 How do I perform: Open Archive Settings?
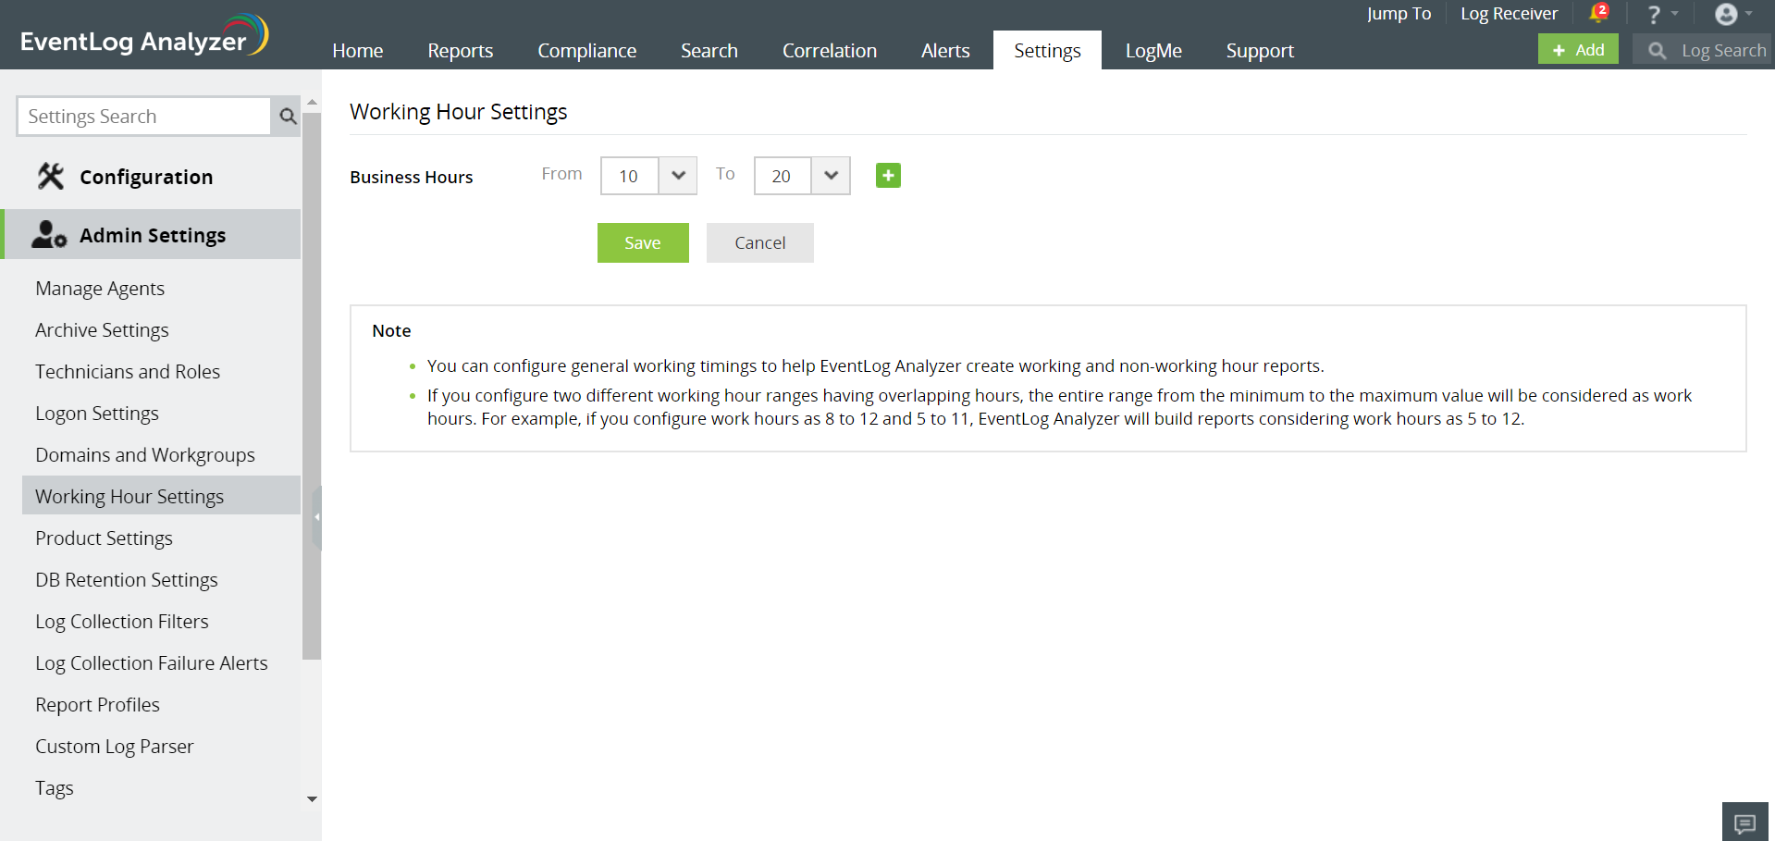pyautogui.click(x=102, y=330)
